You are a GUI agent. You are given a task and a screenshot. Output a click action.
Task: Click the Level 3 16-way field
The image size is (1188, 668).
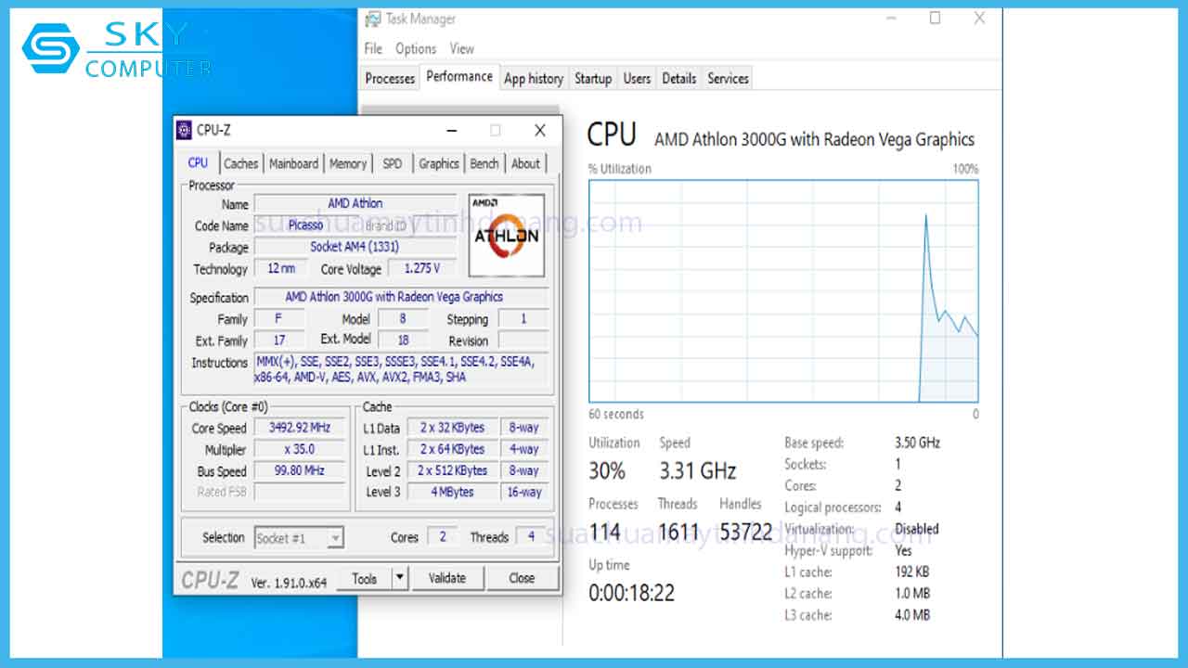(524, 492)
